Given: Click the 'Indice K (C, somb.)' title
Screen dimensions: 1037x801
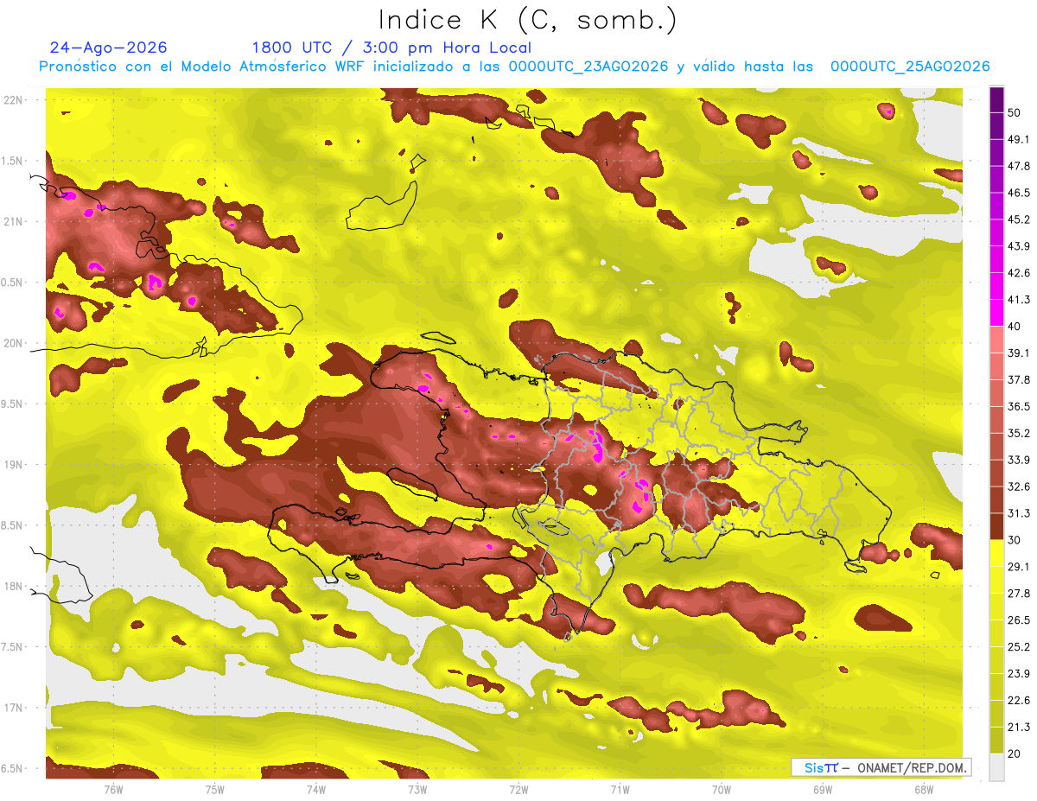Looking at the screenshot, I should tap(527, 19).
